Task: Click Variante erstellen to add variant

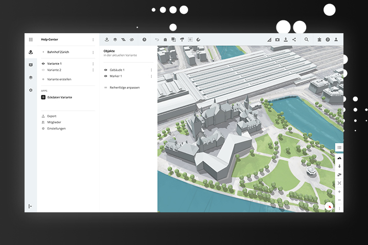Action: click(59, 79)
